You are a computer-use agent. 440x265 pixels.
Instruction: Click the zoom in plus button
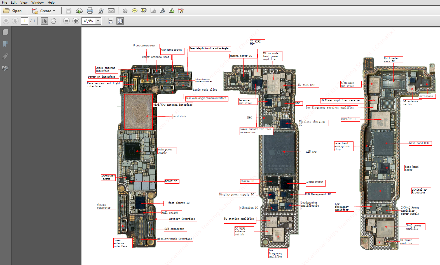click(x=76, y=21)
